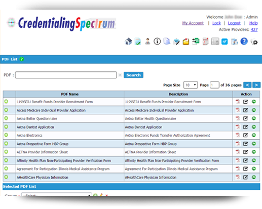Image resolution: width=262 pixels, height=209 pixels.
Task: Clear the PDF search with the X button
Action: pyautogui.click(x=120, y=75)
